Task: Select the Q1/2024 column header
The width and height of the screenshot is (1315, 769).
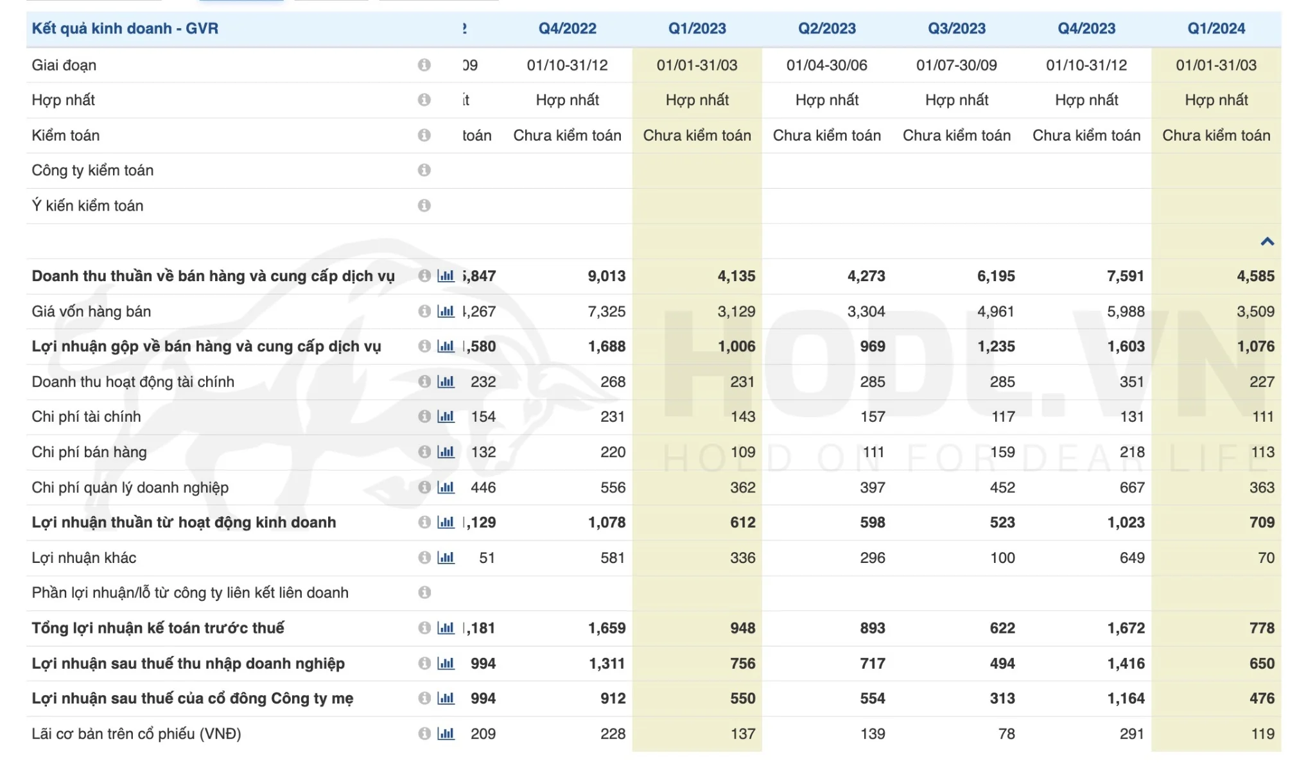Action: click(1215, 29)
